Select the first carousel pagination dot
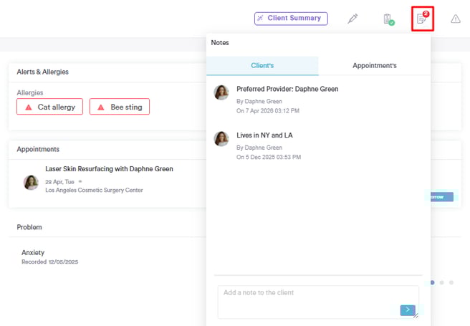 (x=433, y=283)
